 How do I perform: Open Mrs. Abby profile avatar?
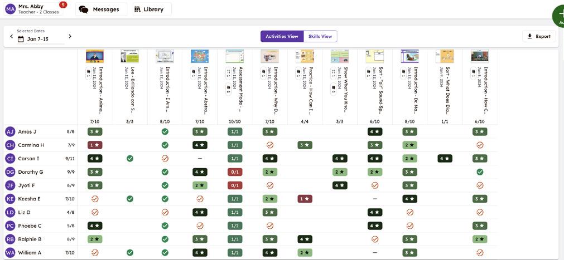click(10, 9)
